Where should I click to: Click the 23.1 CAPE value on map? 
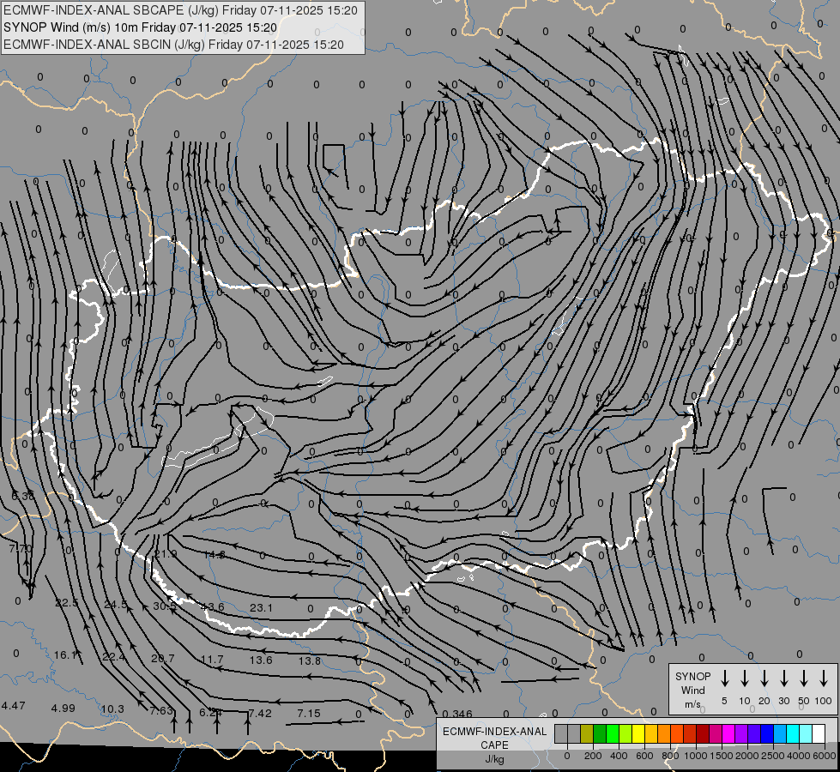tap(262, 607)
